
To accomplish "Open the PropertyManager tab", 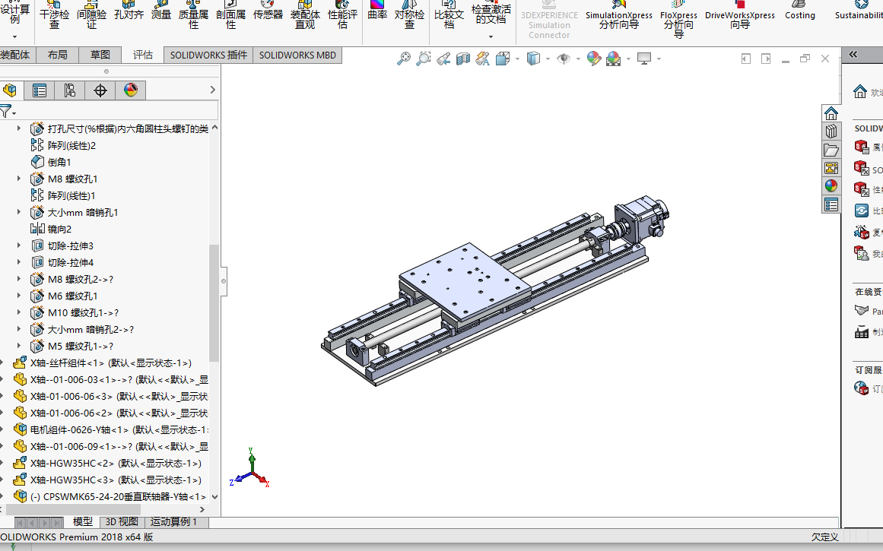I will click(x=40, y=90).
